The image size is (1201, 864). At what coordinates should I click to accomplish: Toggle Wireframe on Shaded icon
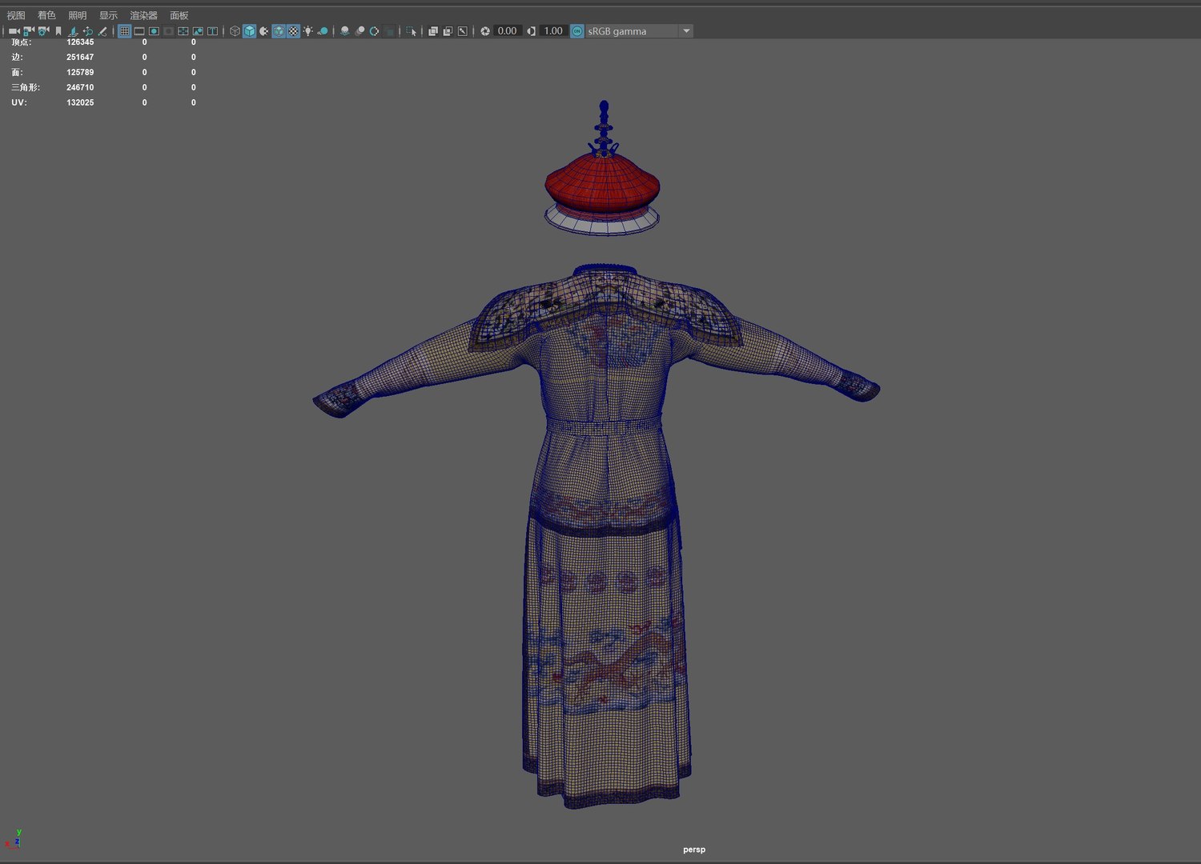[x=279, y=31]
